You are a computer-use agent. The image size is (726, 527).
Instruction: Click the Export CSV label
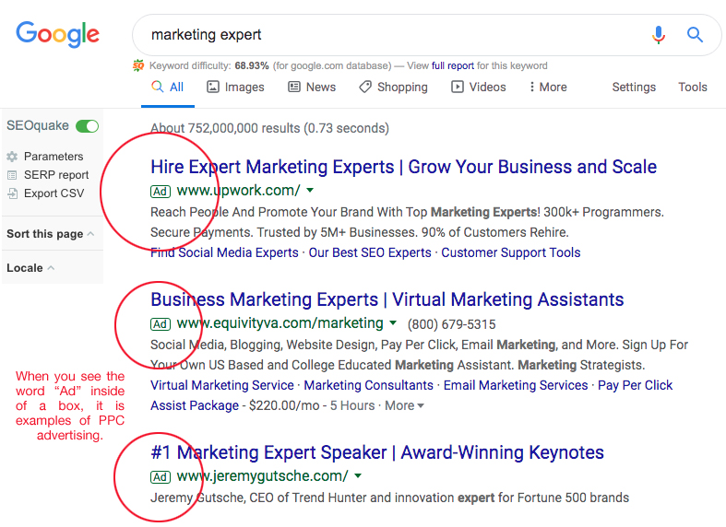click(x=54, y=193)
